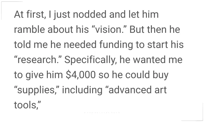The height and width of the screenshot is (122, 204).
Task: Select the word "ramble"
Action: coord(29,29)
